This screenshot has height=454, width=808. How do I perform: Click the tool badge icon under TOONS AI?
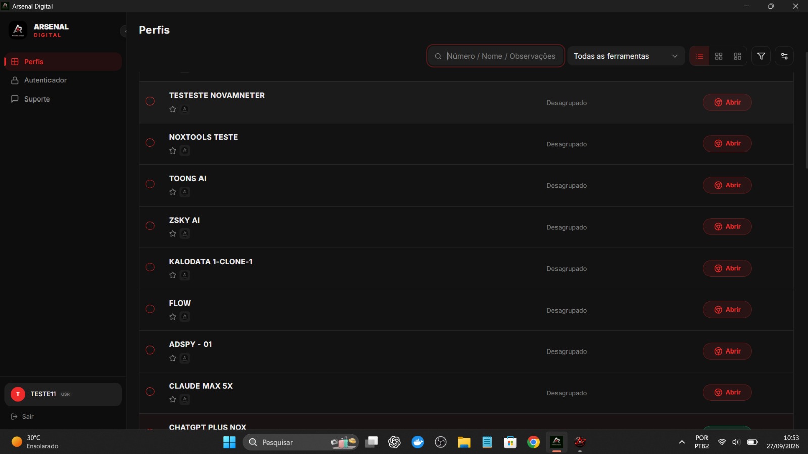tap(185, 192)
